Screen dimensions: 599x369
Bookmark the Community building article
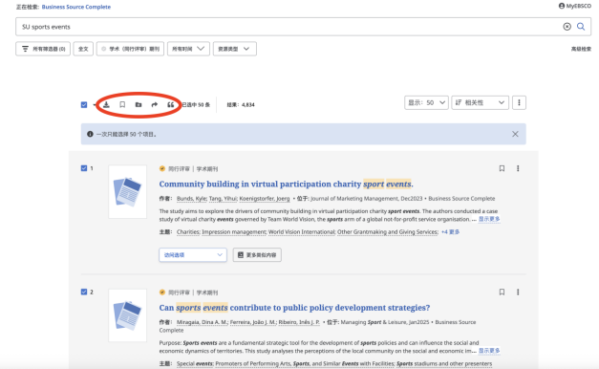coord(502,168)
